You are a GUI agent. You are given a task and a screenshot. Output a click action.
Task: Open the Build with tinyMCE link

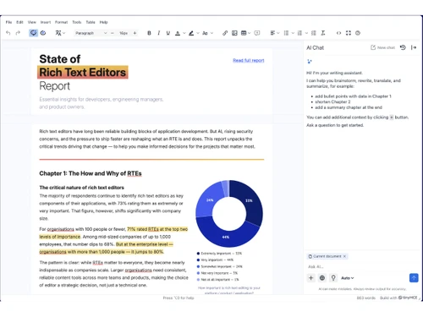(x=398, y=298)
